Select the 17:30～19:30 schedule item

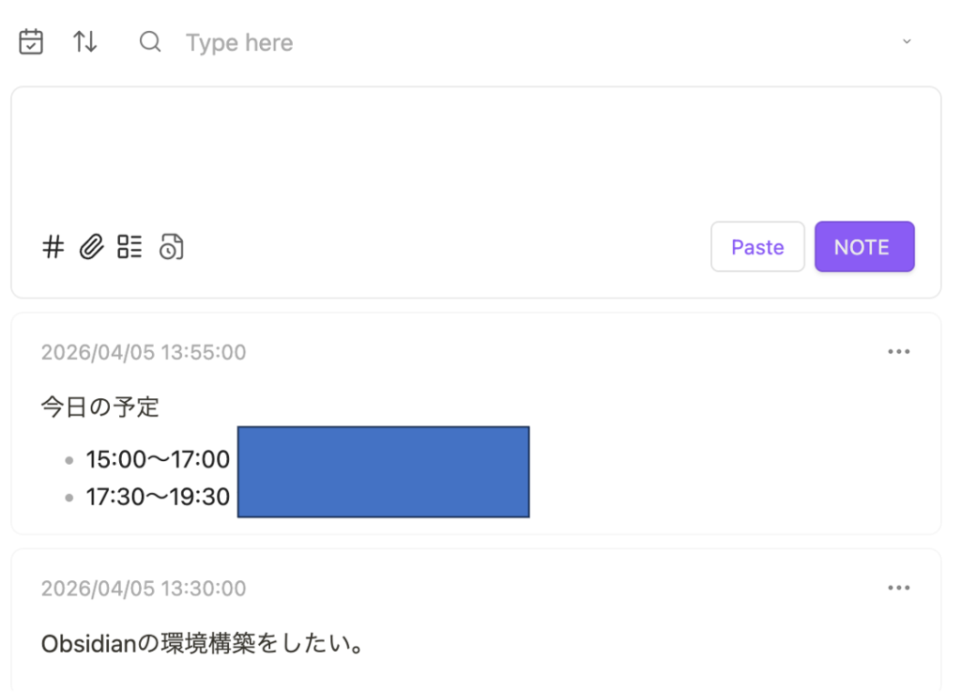(x=158, y=497)
